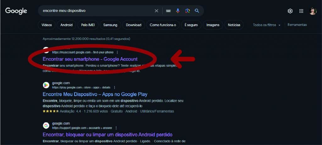
Task: Open the Ferramentas tools option
Action: [x=297, y=25]
